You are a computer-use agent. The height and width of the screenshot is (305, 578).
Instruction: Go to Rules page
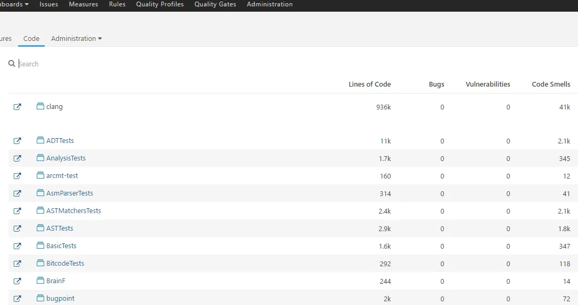coord(117,4)
